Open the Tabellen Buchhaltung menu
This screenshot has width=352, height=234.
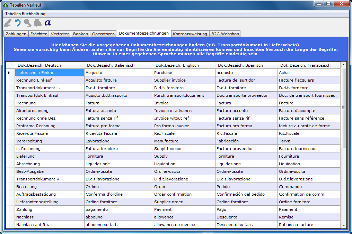click(25, 14)
